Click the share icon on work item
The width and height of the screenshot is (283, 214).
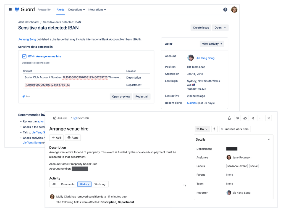pos(253,118)
